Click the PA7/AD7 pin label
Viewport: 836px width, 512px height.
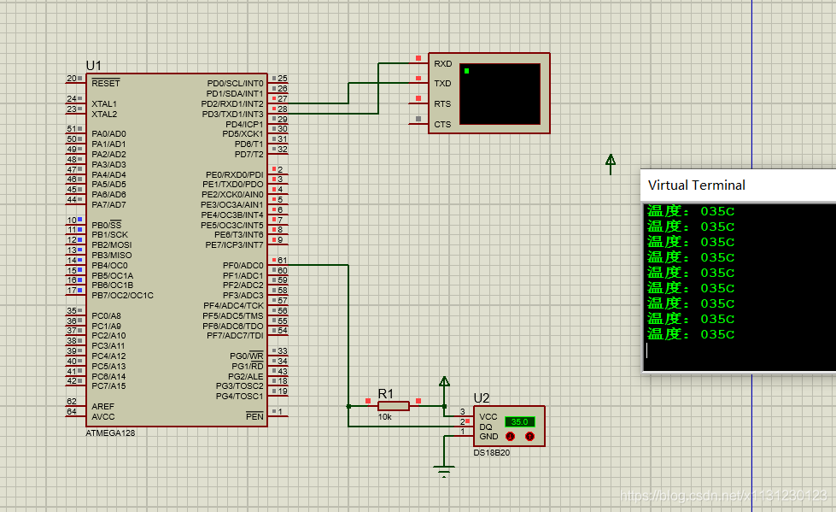point(108,204)
